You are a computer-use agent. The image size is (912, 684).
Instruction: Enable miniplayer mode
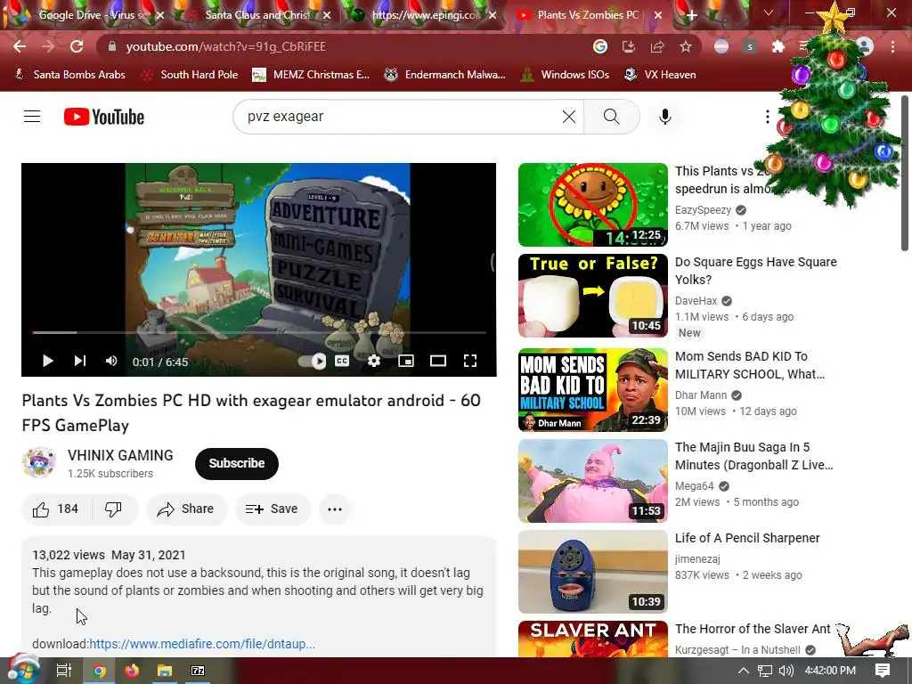pyautogui.click(x=406, y=362)
